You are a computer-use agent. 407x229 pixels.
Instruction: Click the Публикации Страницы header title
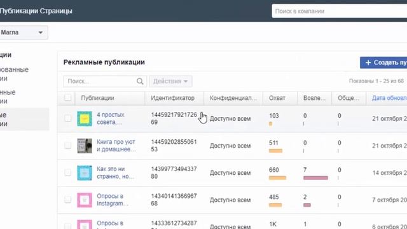(36, 11)
